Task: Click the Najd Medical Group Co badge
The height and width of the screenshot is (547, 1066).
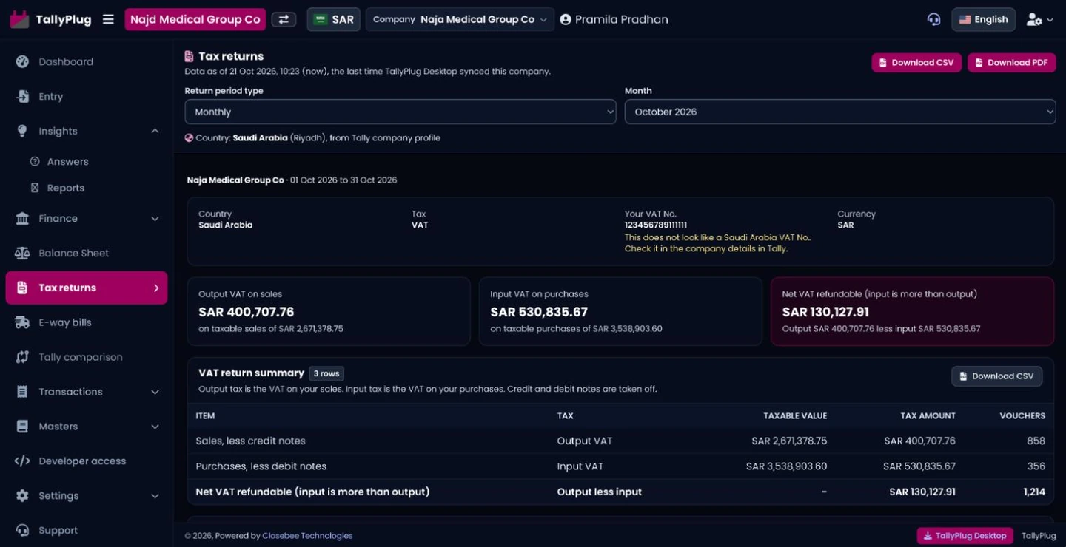Action: 195,19
